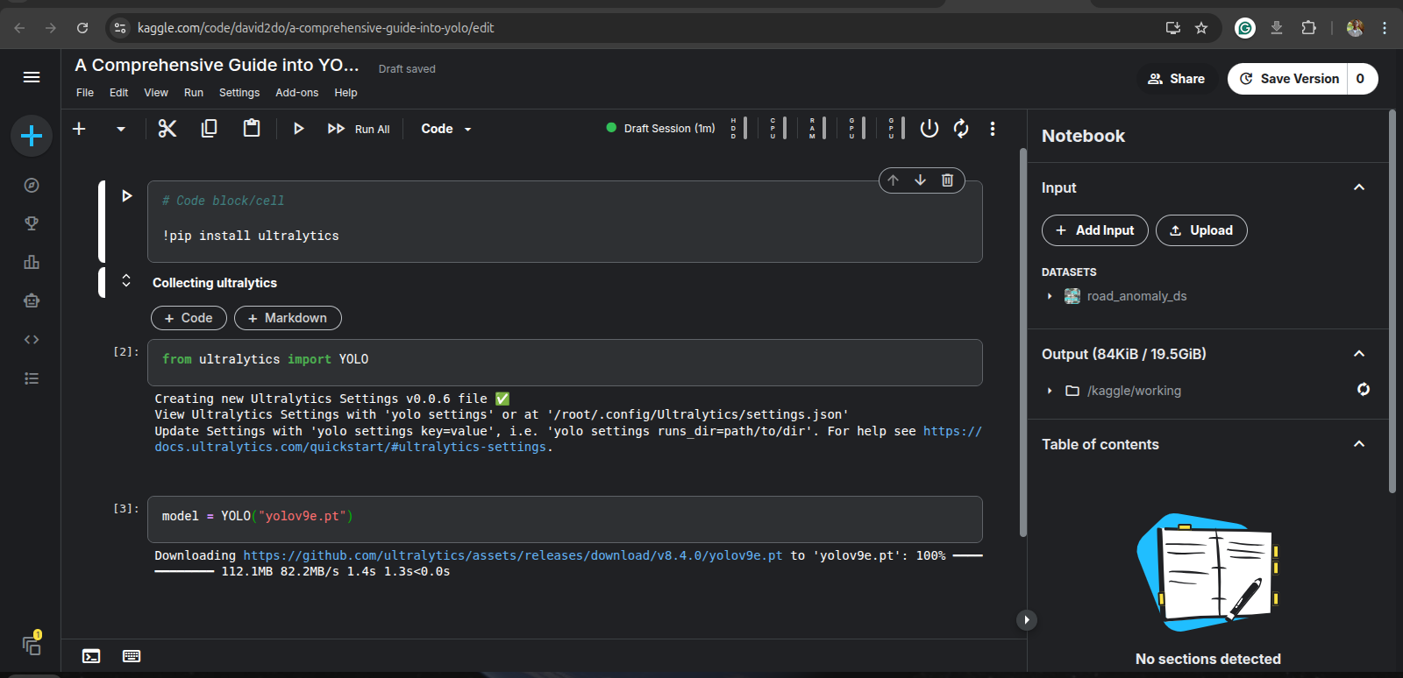Click into the from ultralytics import cell

565,363
